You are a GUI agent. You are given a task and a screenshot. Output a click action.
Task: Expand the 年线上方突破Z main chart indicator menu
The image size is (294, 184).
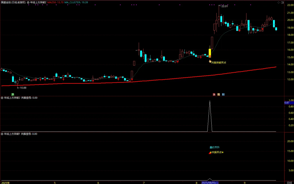[x=28, y=2]
